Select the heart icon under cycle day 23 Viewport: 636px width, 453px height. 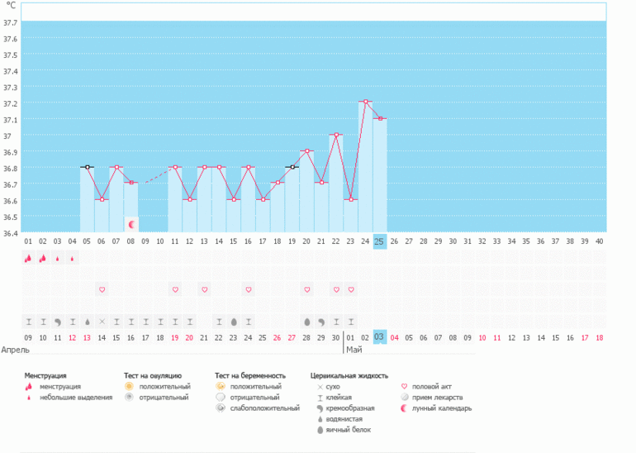pyautogui.click(x=351, y=290)
